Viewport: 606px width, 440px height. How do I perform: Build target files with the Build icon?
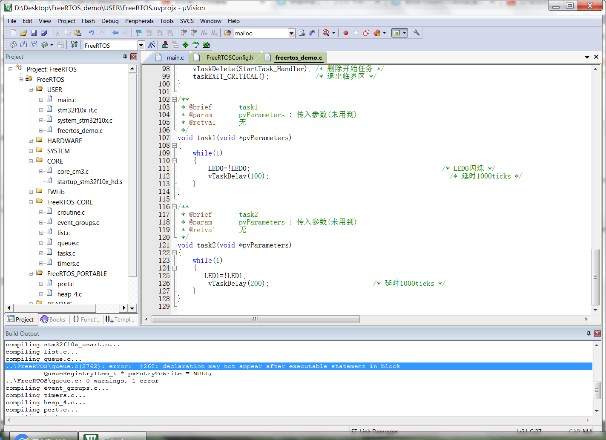pyautogui.click(x=23, y=45)
